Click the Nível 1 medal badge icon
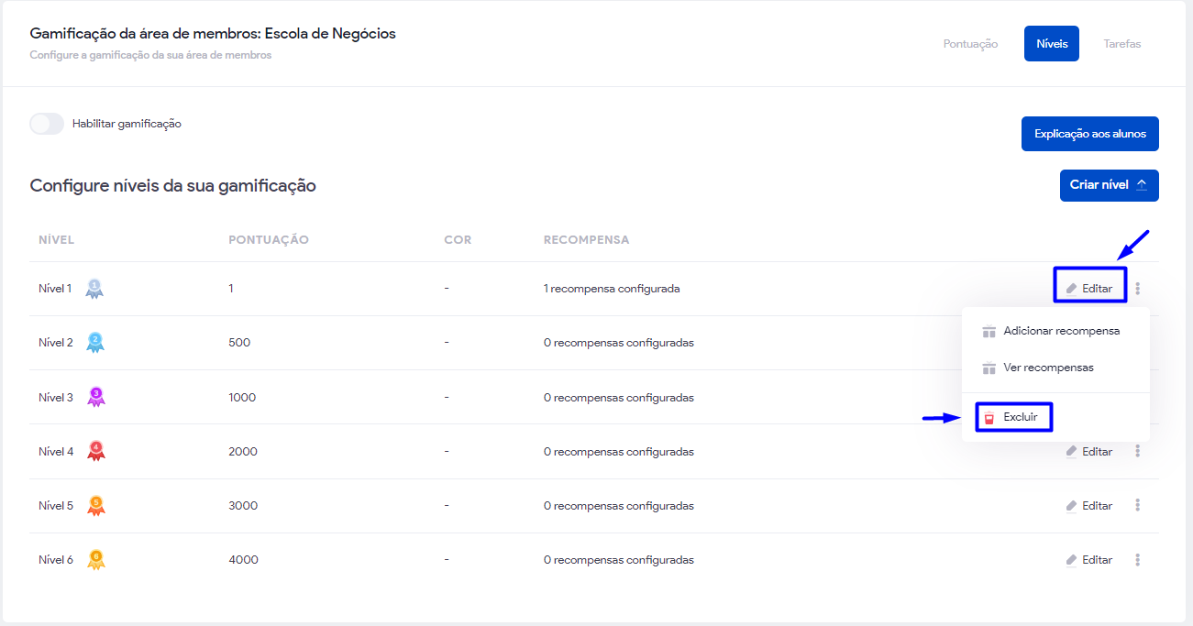 point(94,289)
